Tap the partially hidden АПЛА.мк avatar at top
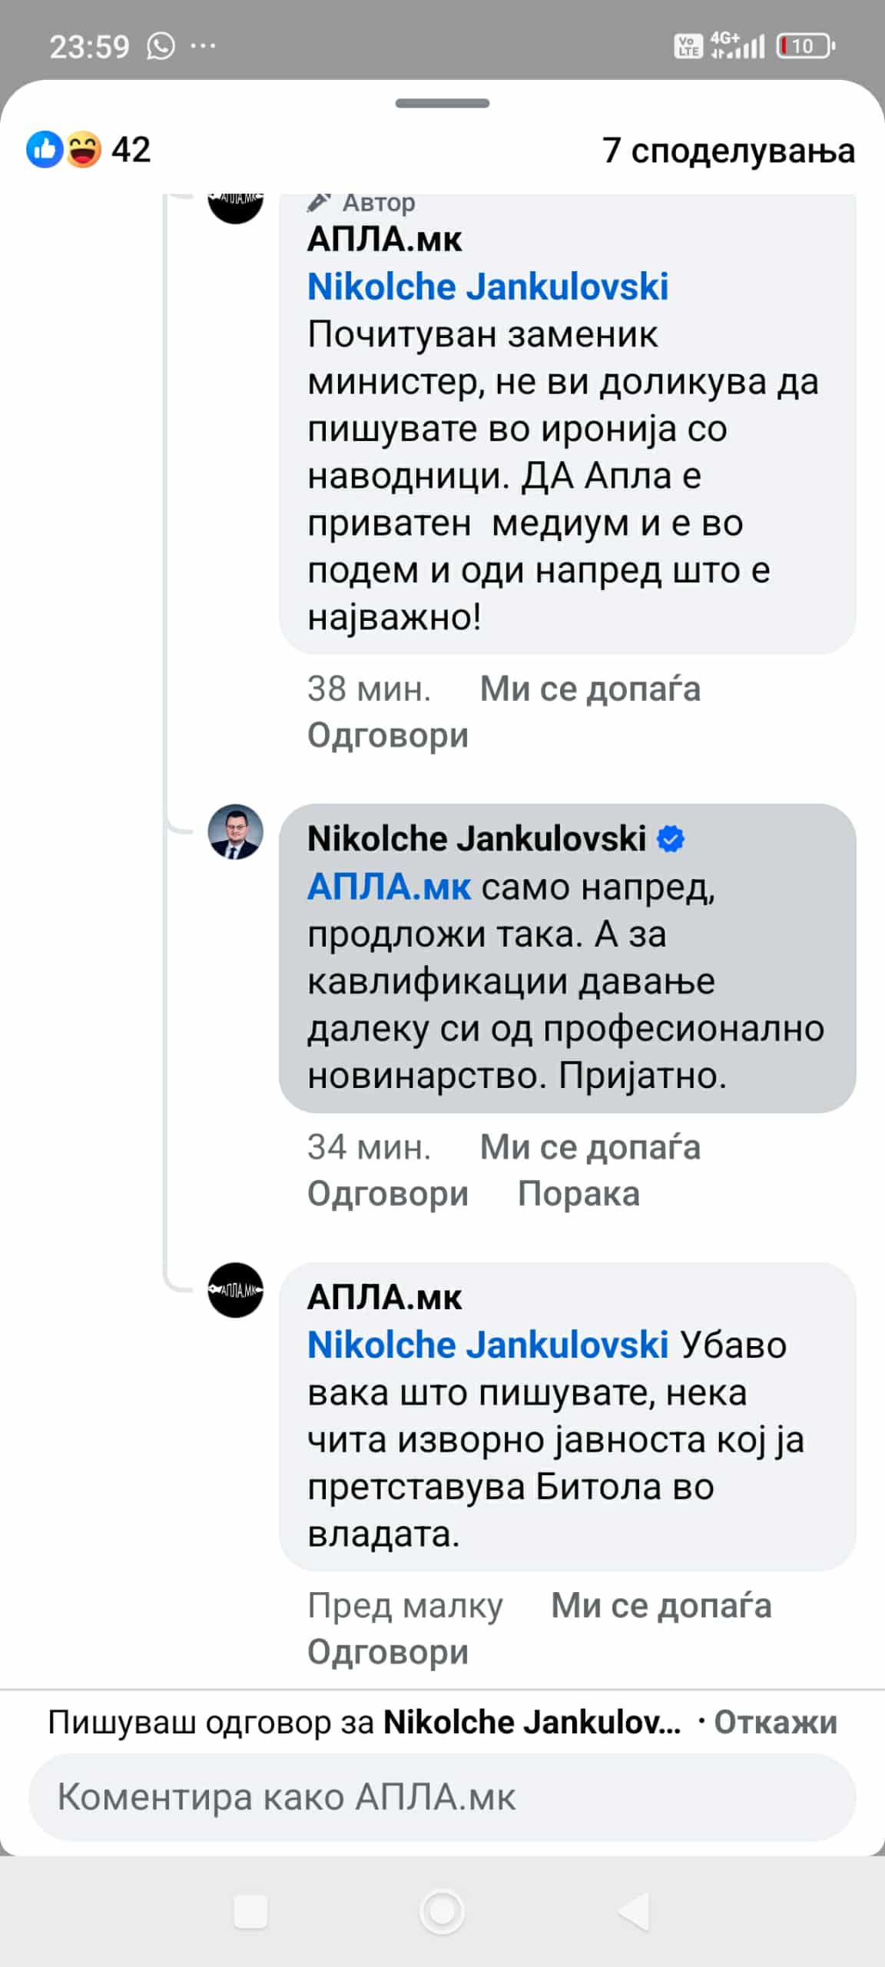885x1967 pixels. point(236,204)
